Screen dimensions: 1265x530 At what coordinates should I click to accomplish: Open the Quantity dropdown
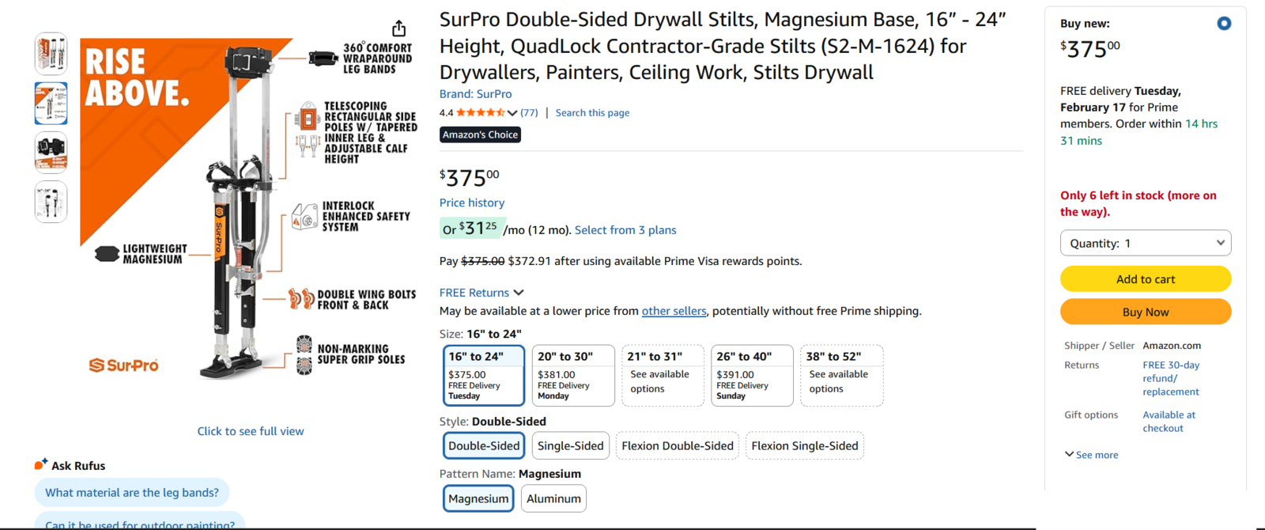(x=1146, y=243)
